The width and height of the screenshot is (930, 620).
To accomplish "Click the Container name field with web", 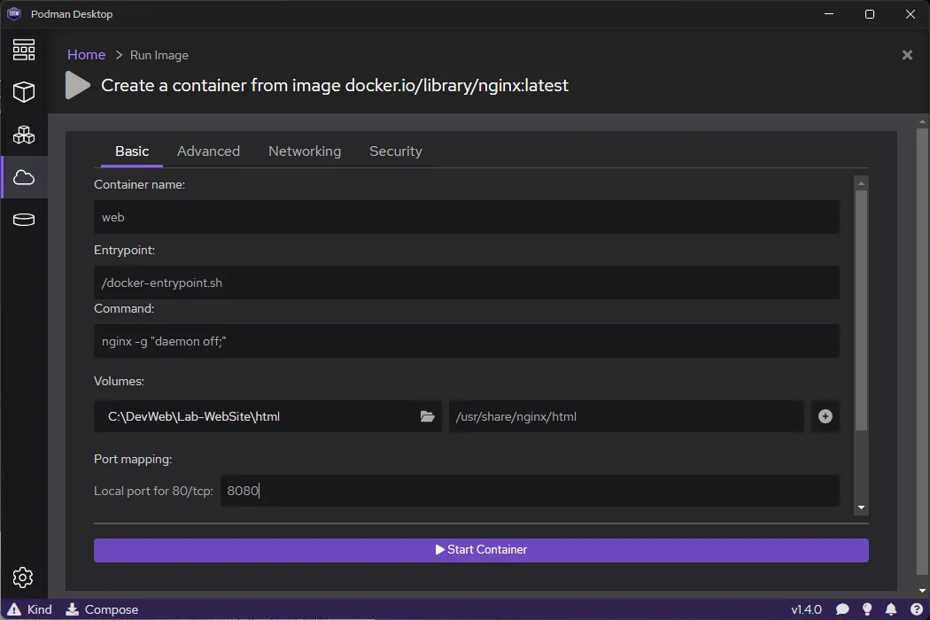I will pyautogui.click(x=466, y=217).
